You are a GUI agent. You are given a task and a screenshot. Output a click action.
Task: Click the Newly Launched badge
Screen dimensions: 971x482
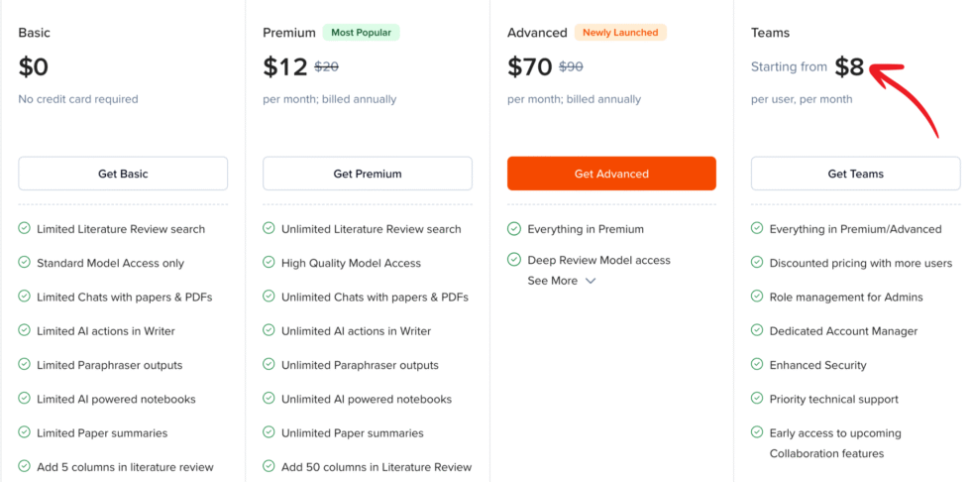620,33
